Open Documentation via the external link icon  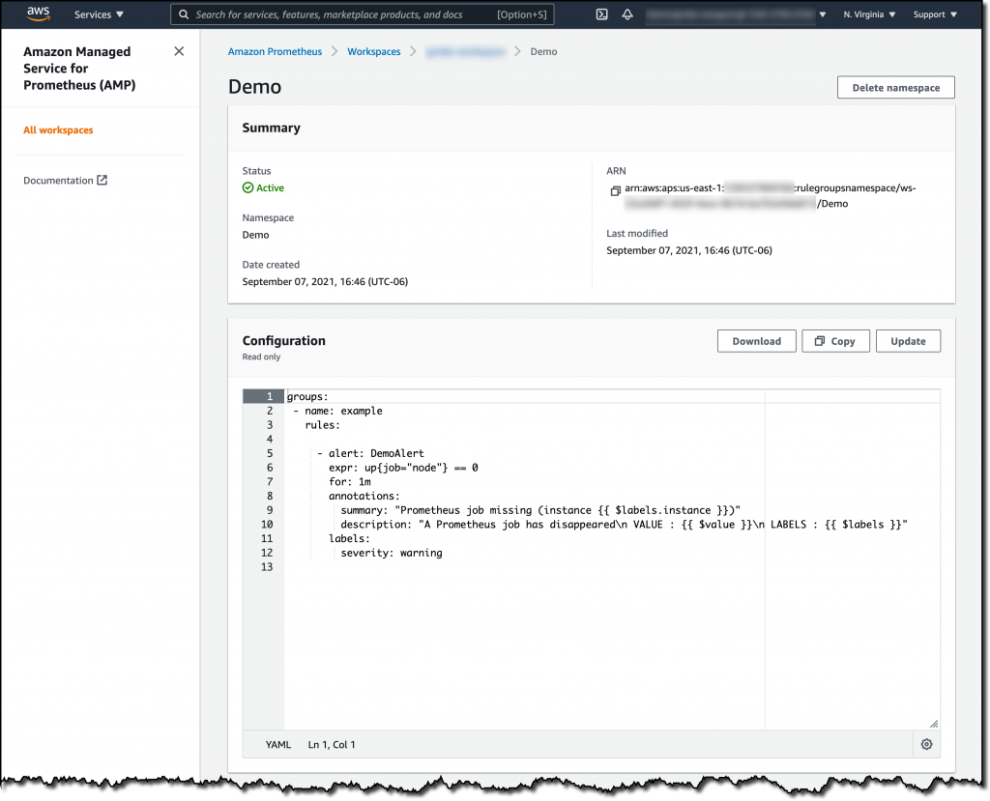click(103, 180)
